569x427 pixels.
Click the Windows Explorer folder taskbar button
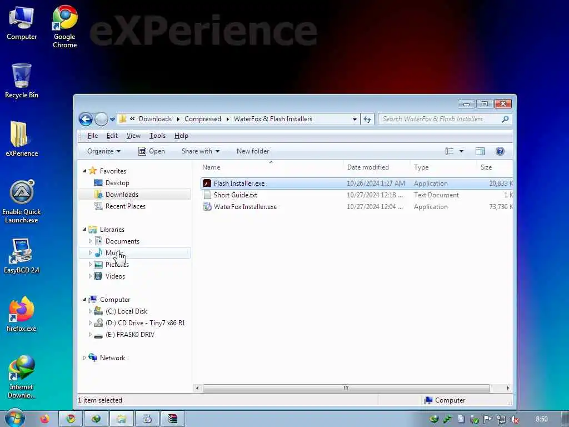(x=122, y=419)
